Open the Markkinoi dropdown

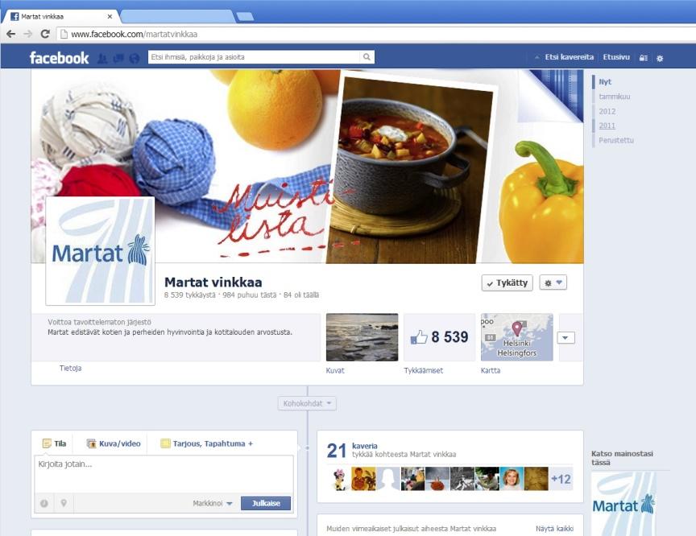pos(213,503)
